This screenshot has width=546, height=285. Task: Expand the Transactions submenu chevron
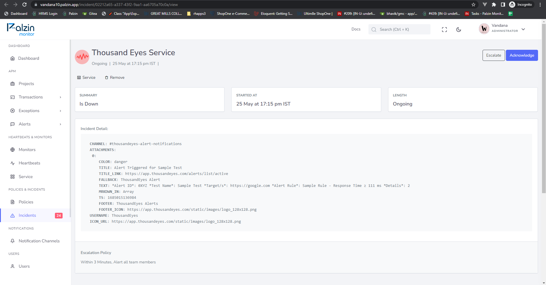pyautogui.click(x=60, y=97)
